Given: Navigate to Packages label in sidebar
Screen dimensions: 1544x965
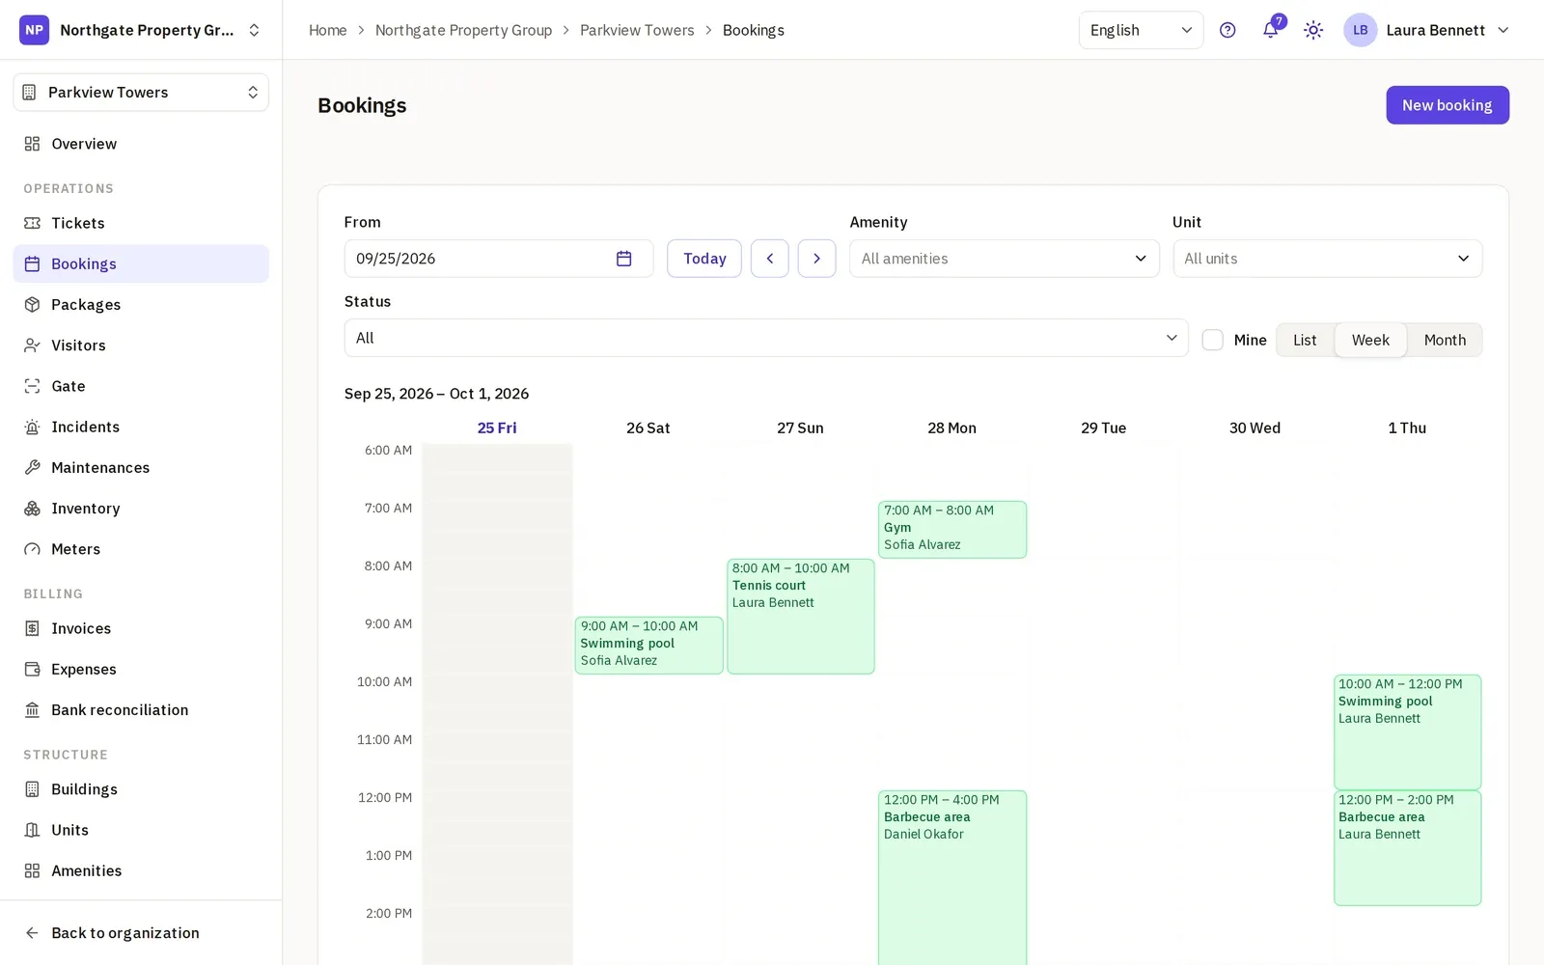Looking at the screenshot, I should 86,305.
